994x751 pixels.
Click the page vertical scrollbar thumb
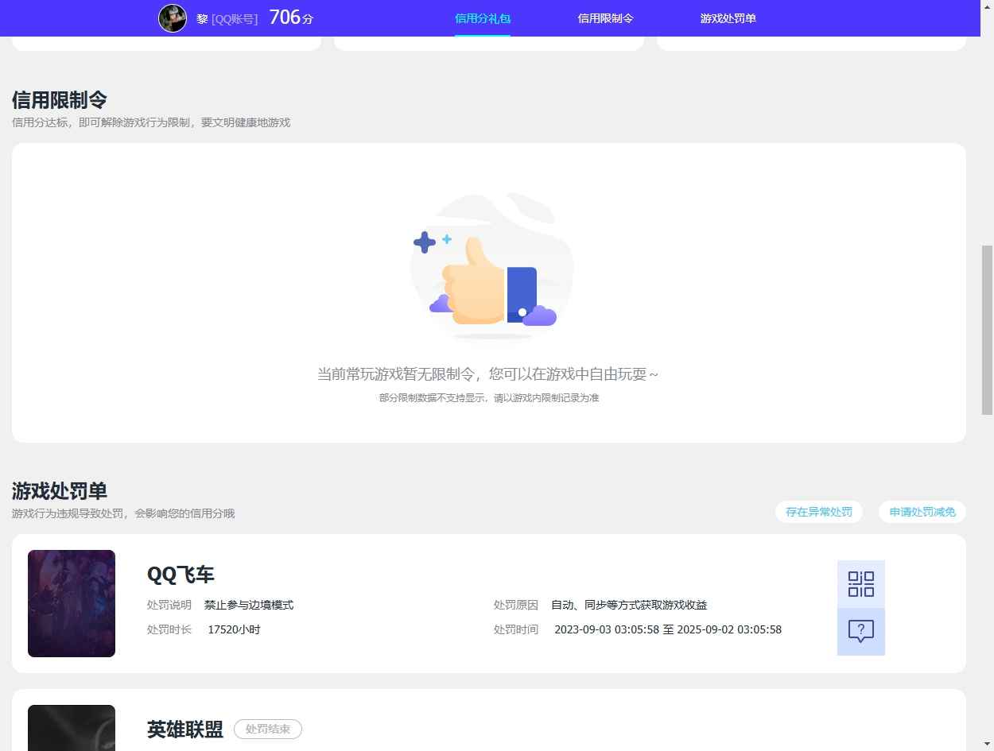click(x=987, y=330)
